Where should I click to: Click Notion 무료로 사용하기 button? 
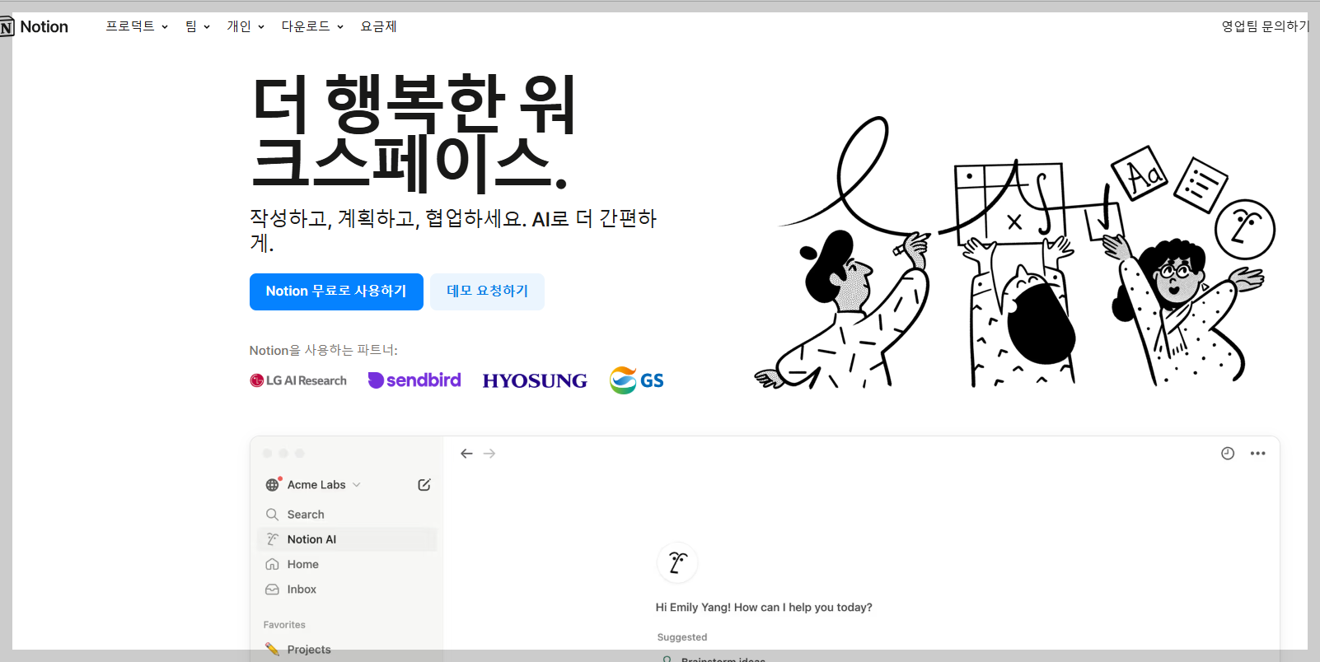pos(336,291)
